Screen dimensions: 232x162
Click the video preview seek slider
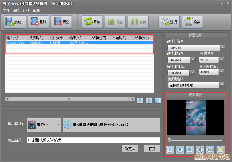(x=195, y=140)
